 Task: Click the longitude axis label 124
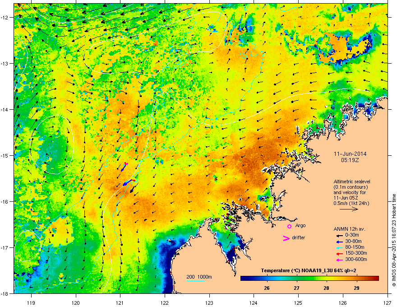[x=254, y=302]
